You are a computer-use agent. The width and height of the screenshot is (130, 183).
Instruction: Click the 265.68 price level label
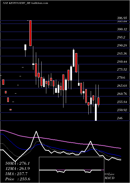[x=122, y=86]
